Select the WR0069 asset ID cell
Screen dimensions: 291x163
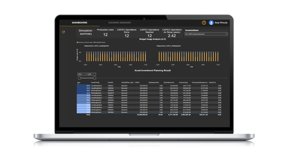click(111, 90)
